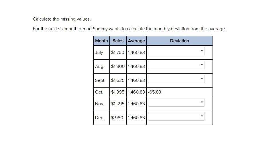The height and width of the screenshot is (154, 275).
Task: Click the Sales column header
Action: [x=118, y=41]
